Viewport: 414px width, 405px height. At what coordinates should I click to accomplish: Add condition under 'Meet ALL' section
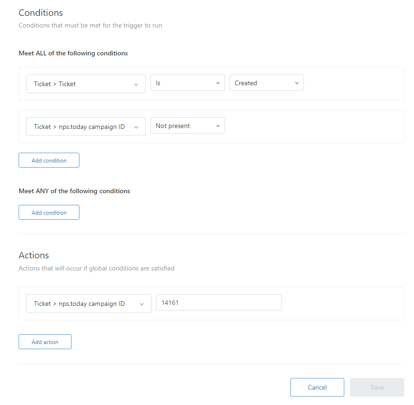(49, 160)
